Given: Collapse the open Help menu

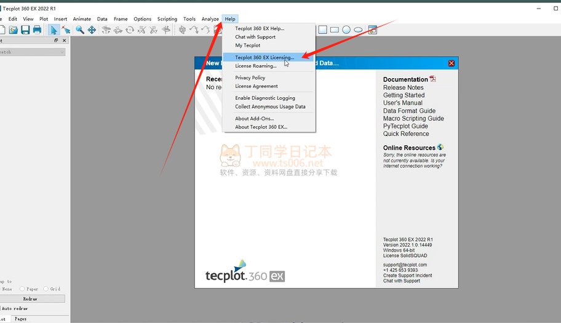Looking at the screenshot, I should (230, 19).
